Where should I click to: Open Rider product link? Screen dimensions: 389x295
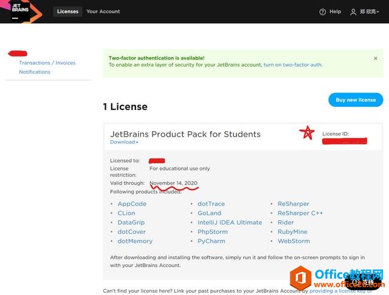286,222
